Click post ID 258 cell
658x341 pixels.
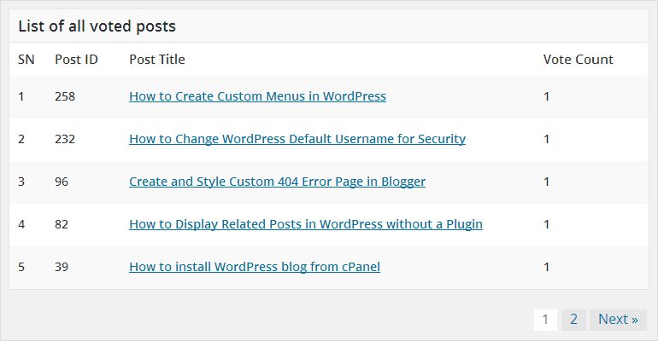pos(65,96)
